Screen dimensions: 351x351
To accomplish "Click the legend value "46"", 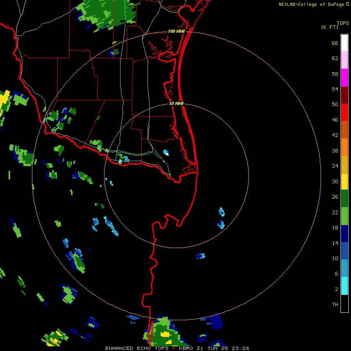I will point(335,120).
